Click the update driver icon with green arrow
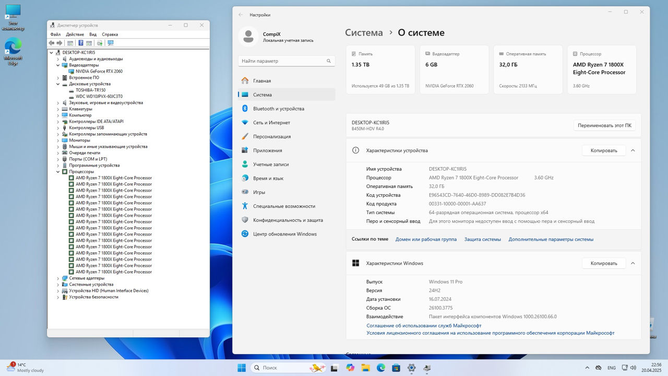Image resolution: width=668 pixels, height=376 pixels. (x=100, y=43)
